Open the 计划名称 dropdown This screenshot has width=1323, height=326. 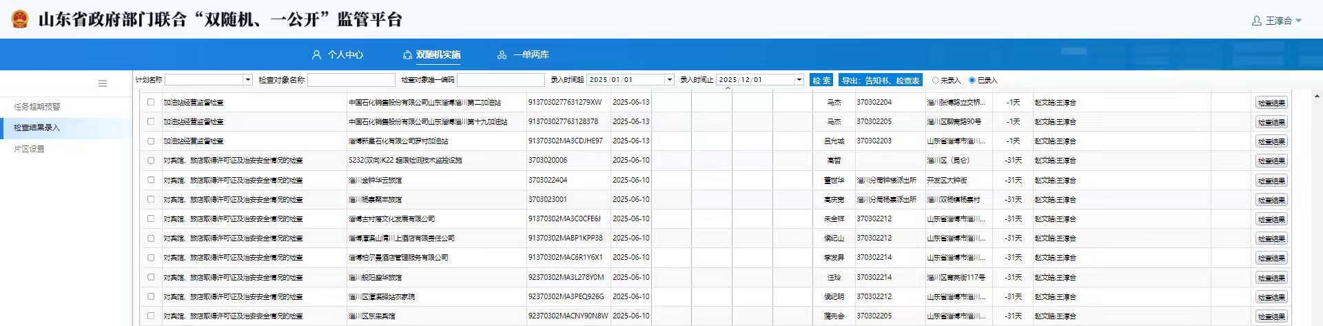click(248, 80)
